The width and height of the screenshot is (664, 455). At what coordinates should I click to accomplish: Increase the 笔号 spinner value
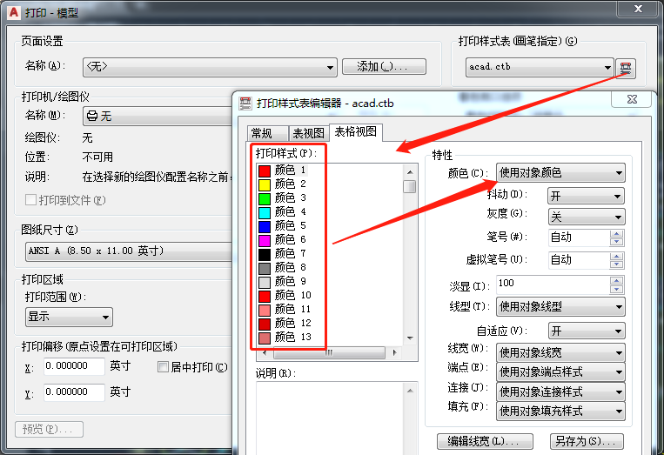(x=617, y=233)
